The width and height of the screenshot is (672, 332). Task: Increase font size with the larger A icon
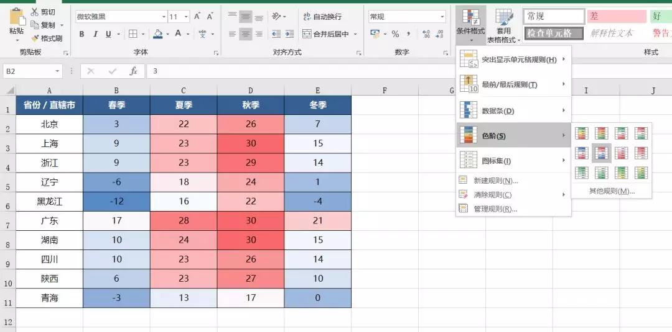(197, 17)
